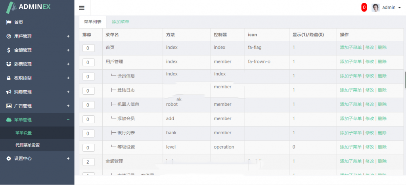Collapse the 菜单管理 sidebar section
This screenshot has height=185, width=406.
(68, 120)
